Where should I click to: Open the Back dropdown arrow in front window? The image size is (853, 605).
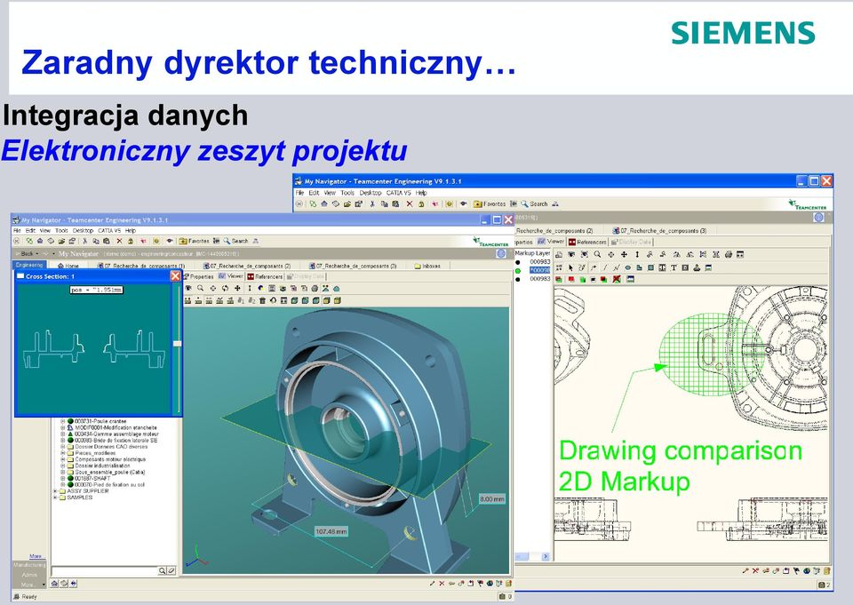(37, 254)
